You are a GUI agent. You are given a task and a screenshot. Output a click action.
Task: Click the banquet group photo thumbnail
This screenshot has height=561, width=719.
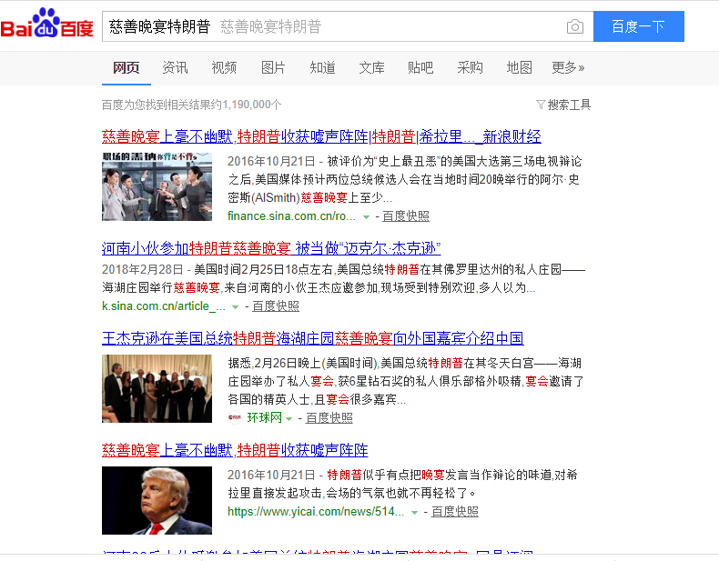point(157,388)
